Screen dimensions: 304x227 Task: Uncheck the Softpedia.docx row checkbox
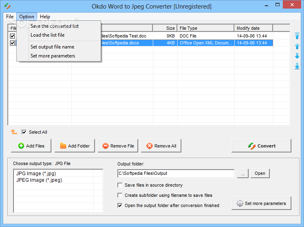(12, 43)
